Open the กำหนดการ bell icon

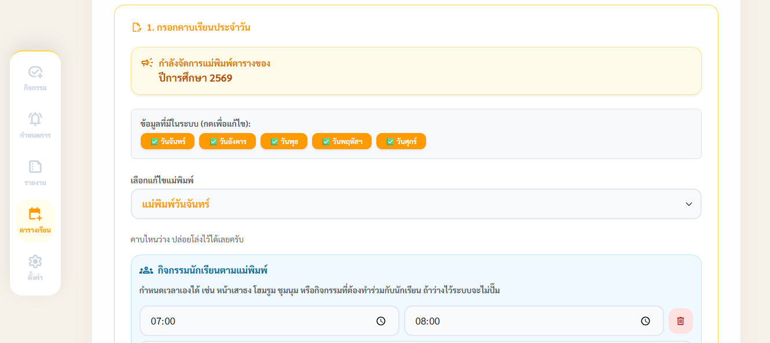[35, 119]
